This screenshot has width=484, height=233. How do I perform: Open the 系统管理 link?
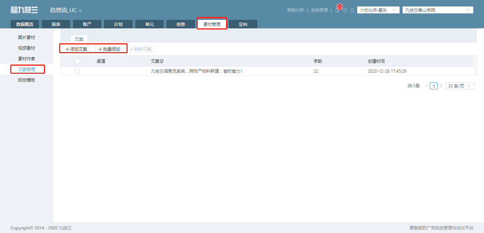click(x=320, y=10)
